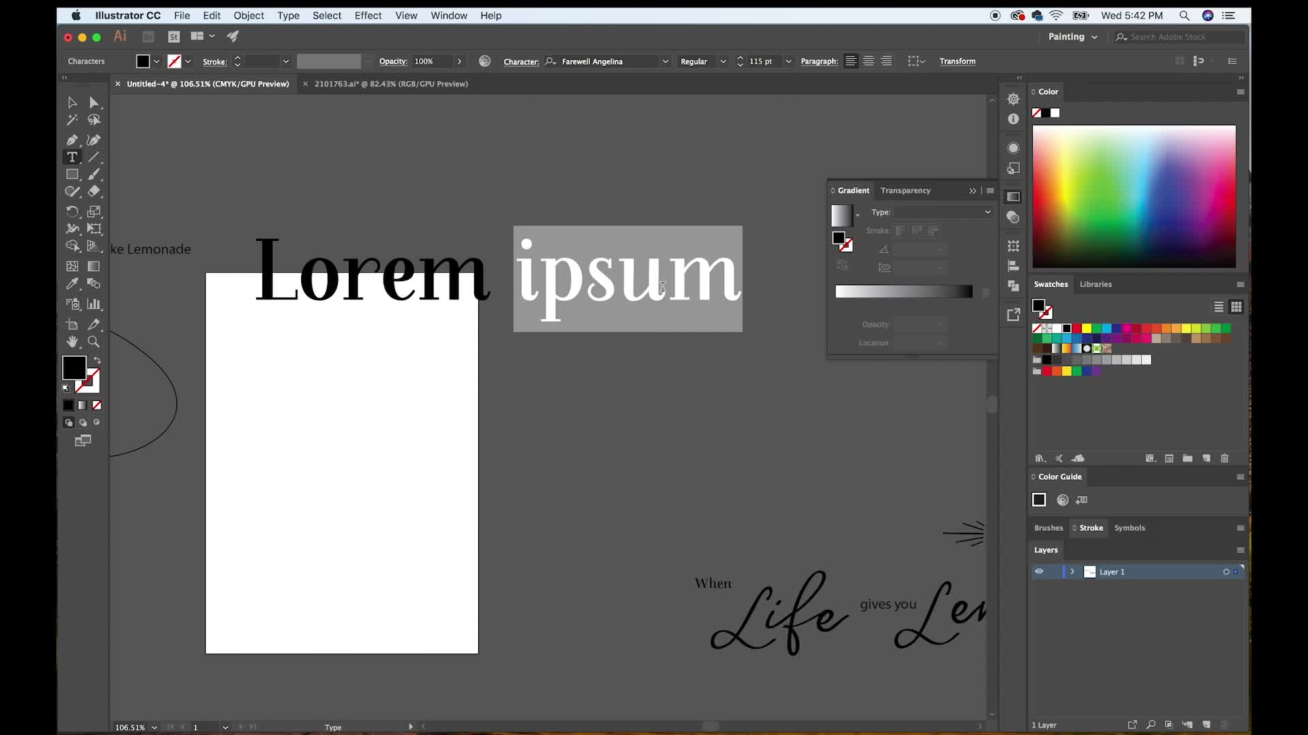Open the font family dropdown
The image size is (1308, 735).
pos(665,61)
